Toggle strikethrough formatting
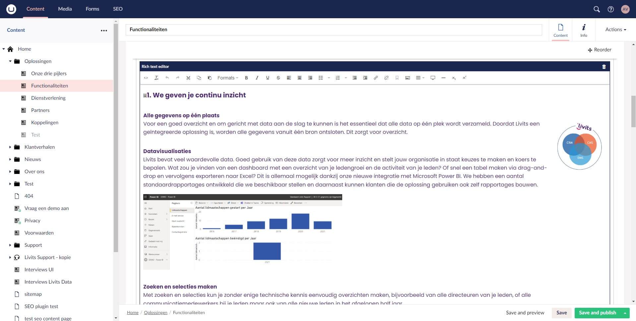The width and height of the screenshot is (636, 321). point(278,78)
